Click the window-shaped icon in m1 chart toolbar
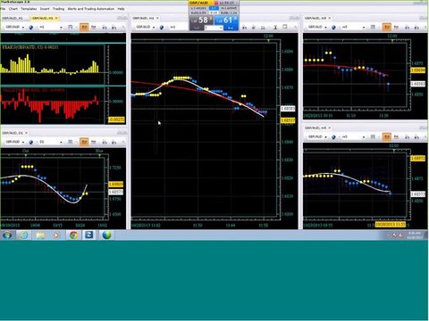This screenshot has width=429, height=321. pos(285,27)
